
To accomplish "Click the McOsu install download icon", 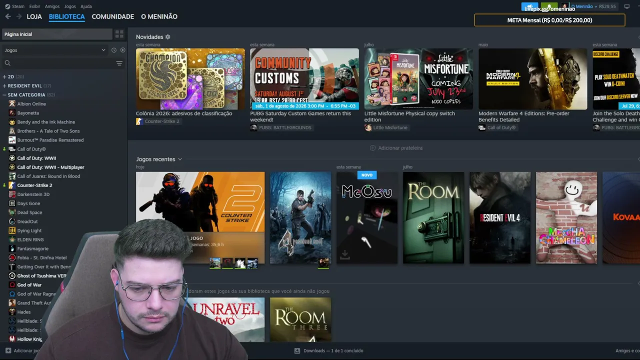I will pyautogui.click(x=344, y=255).
